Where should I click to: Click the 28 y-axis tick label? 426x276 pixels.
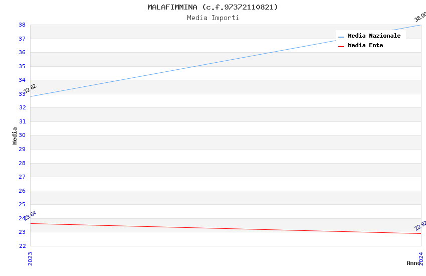(x=22, y=163)
